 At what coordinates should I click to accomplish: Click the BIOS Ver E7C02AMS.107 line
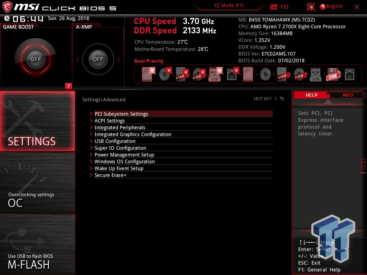[267, 54]
